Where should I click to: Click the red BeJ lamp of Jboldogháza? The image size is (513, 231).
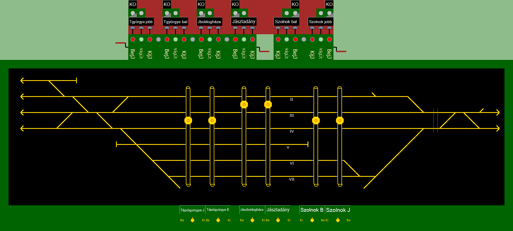201,39
